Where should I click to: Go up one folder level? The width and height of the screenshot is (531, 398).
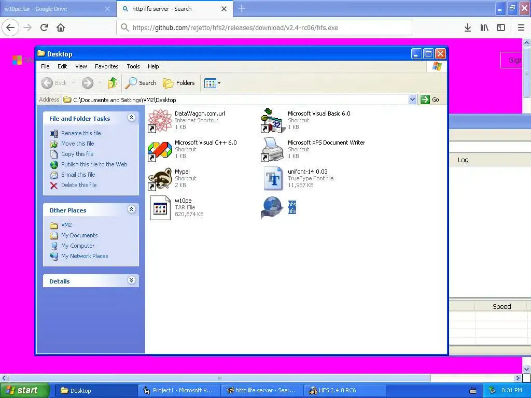coord(113,83)
